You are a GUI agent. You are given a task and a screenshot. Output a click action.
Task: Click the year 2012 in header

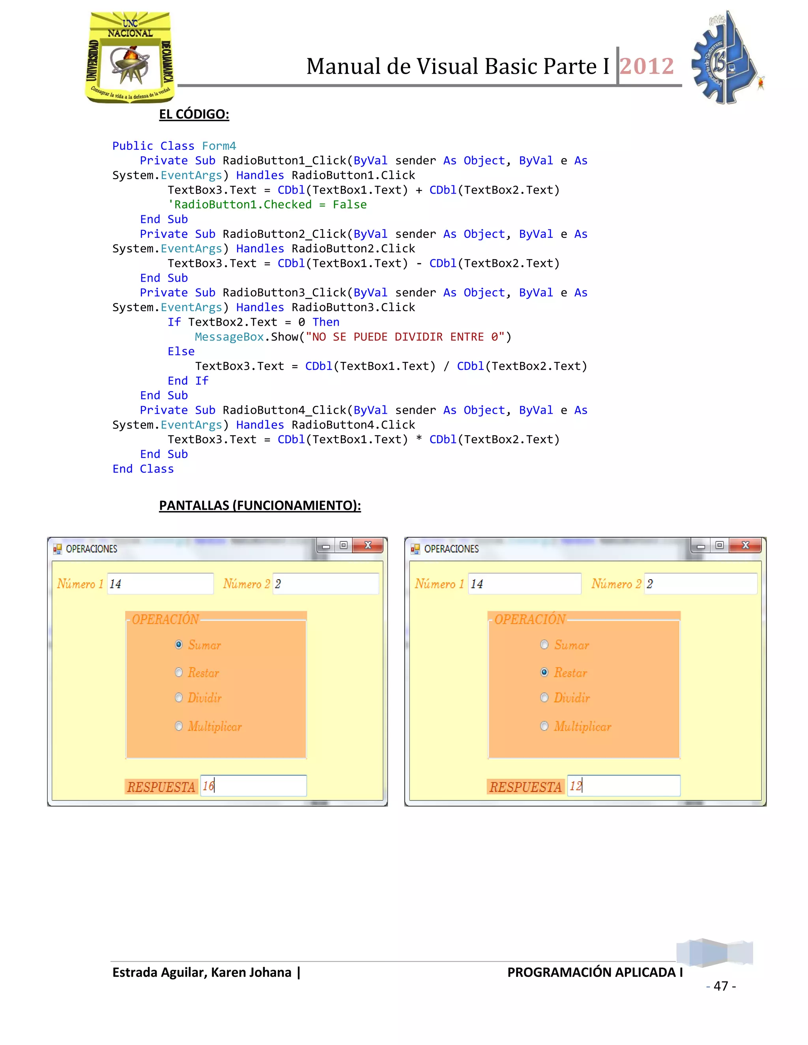coord(647,66)
